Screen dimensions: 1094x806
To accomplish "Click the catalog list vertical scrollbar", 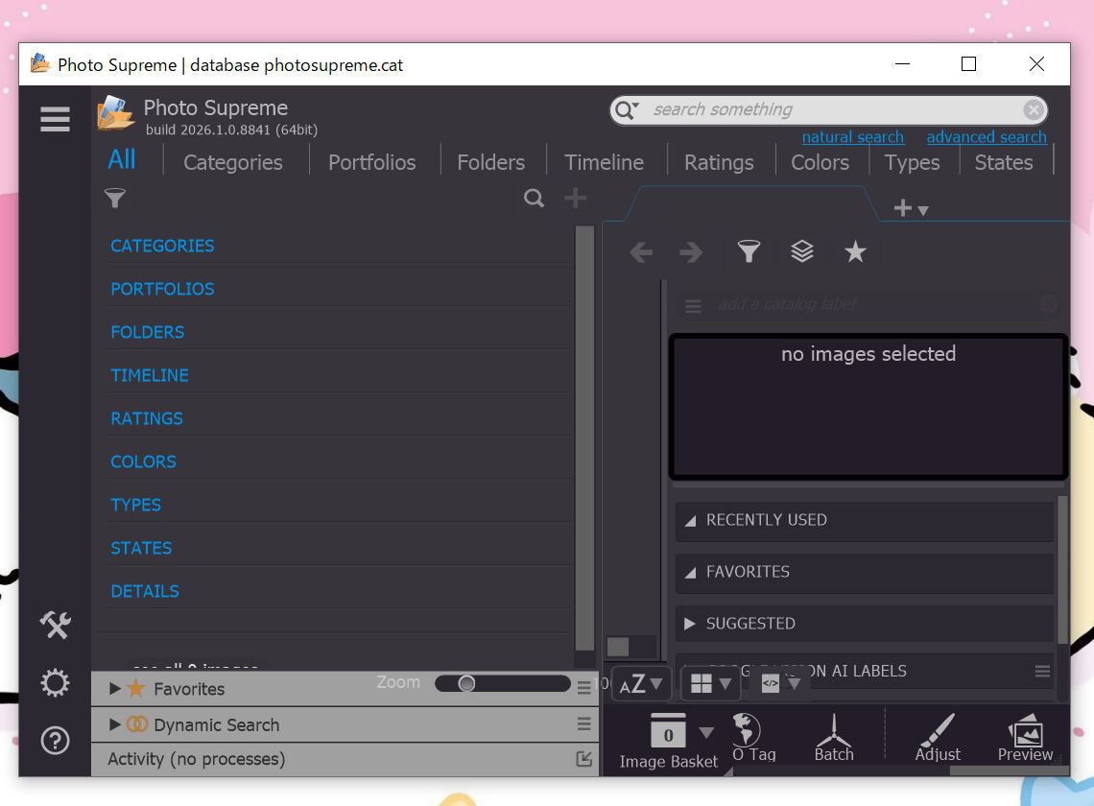I will pos(584,439).
